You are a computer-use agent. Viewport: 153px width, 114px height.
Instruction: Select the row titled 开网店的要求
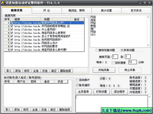[44, 46]
